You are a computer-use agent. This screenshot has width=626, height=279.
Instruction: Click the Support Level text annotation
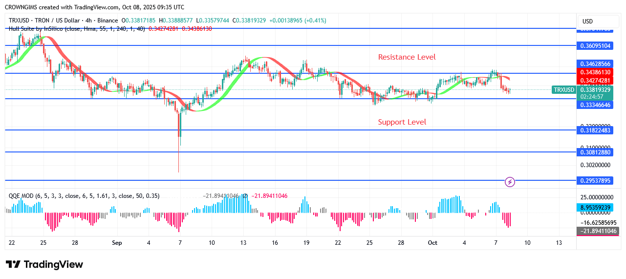[x=402, y=122]
